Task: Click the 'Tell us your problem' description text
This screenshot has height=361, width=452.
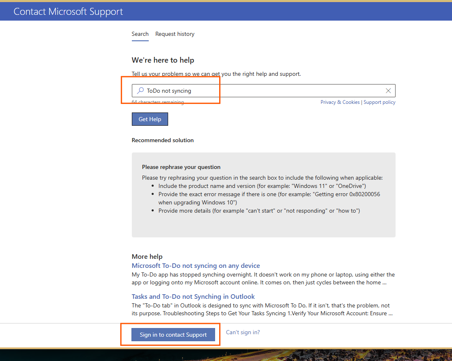Action: [216, 74]
